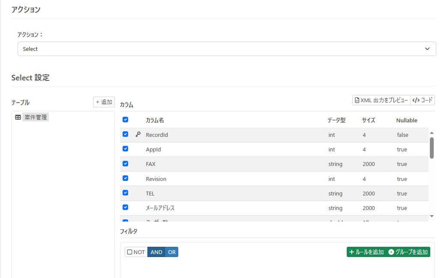Click the メールアドレス column name
Image resolution: width=444 pixels, height=278 pixels.
pos(160,208)
